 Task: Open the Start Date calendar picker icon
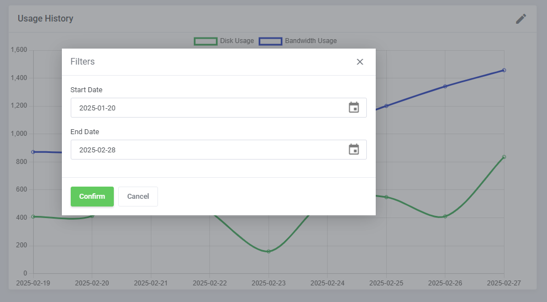(x=354, y=108)
